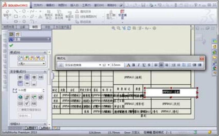Click the angle 0.00度 input field
The width and height of the screenshot is (219, 136).
click(x=30, y=90)
